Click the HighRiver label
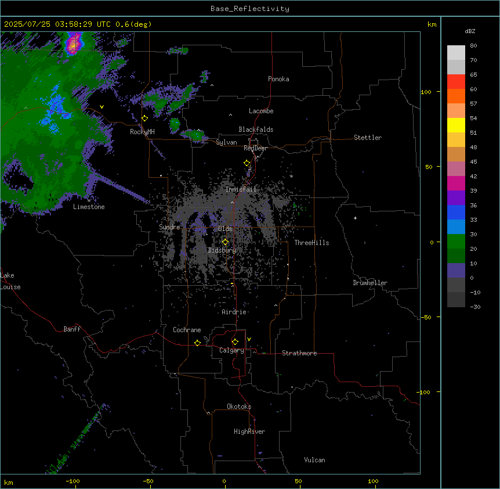This screenshot has height=489, width=500. [249, 432]
